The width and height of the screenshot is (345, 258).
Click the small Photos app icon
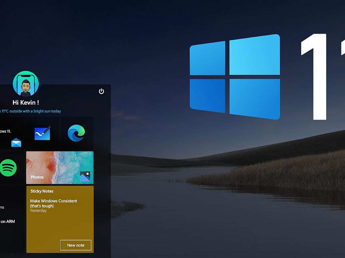coord(85,176)
